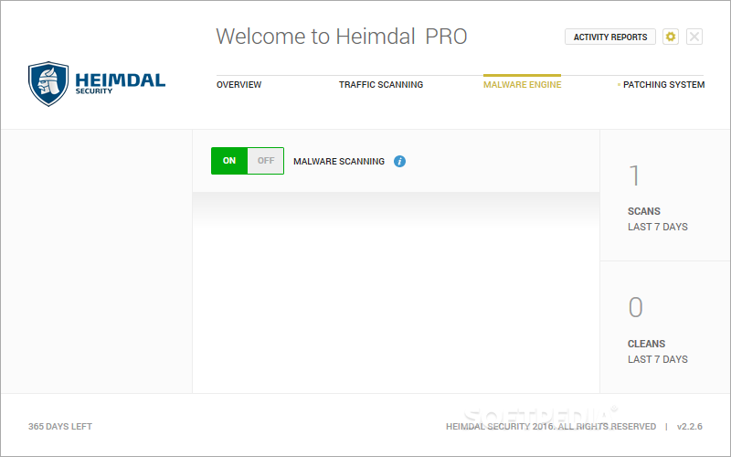The height and width of the screenshot is (457, 731).
Task: Click the "MALWARE SCANNING" label
Action: pos(339,162)
